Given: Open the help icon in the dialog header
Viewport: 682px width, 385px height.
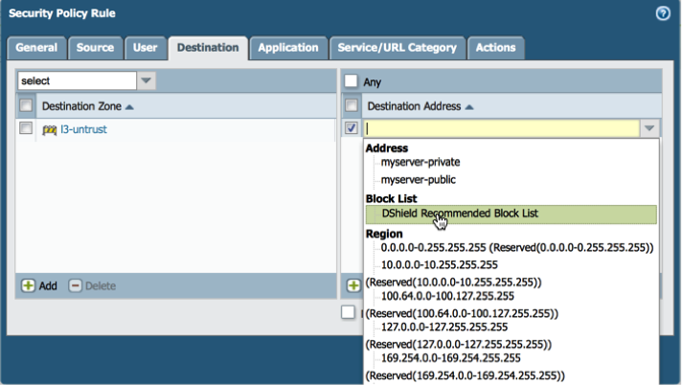Looking at the screenshot, I should click(x=663, y=13).
